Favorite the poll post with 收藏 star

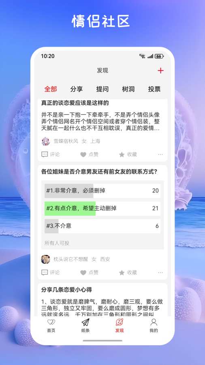(x=122, y=273)
